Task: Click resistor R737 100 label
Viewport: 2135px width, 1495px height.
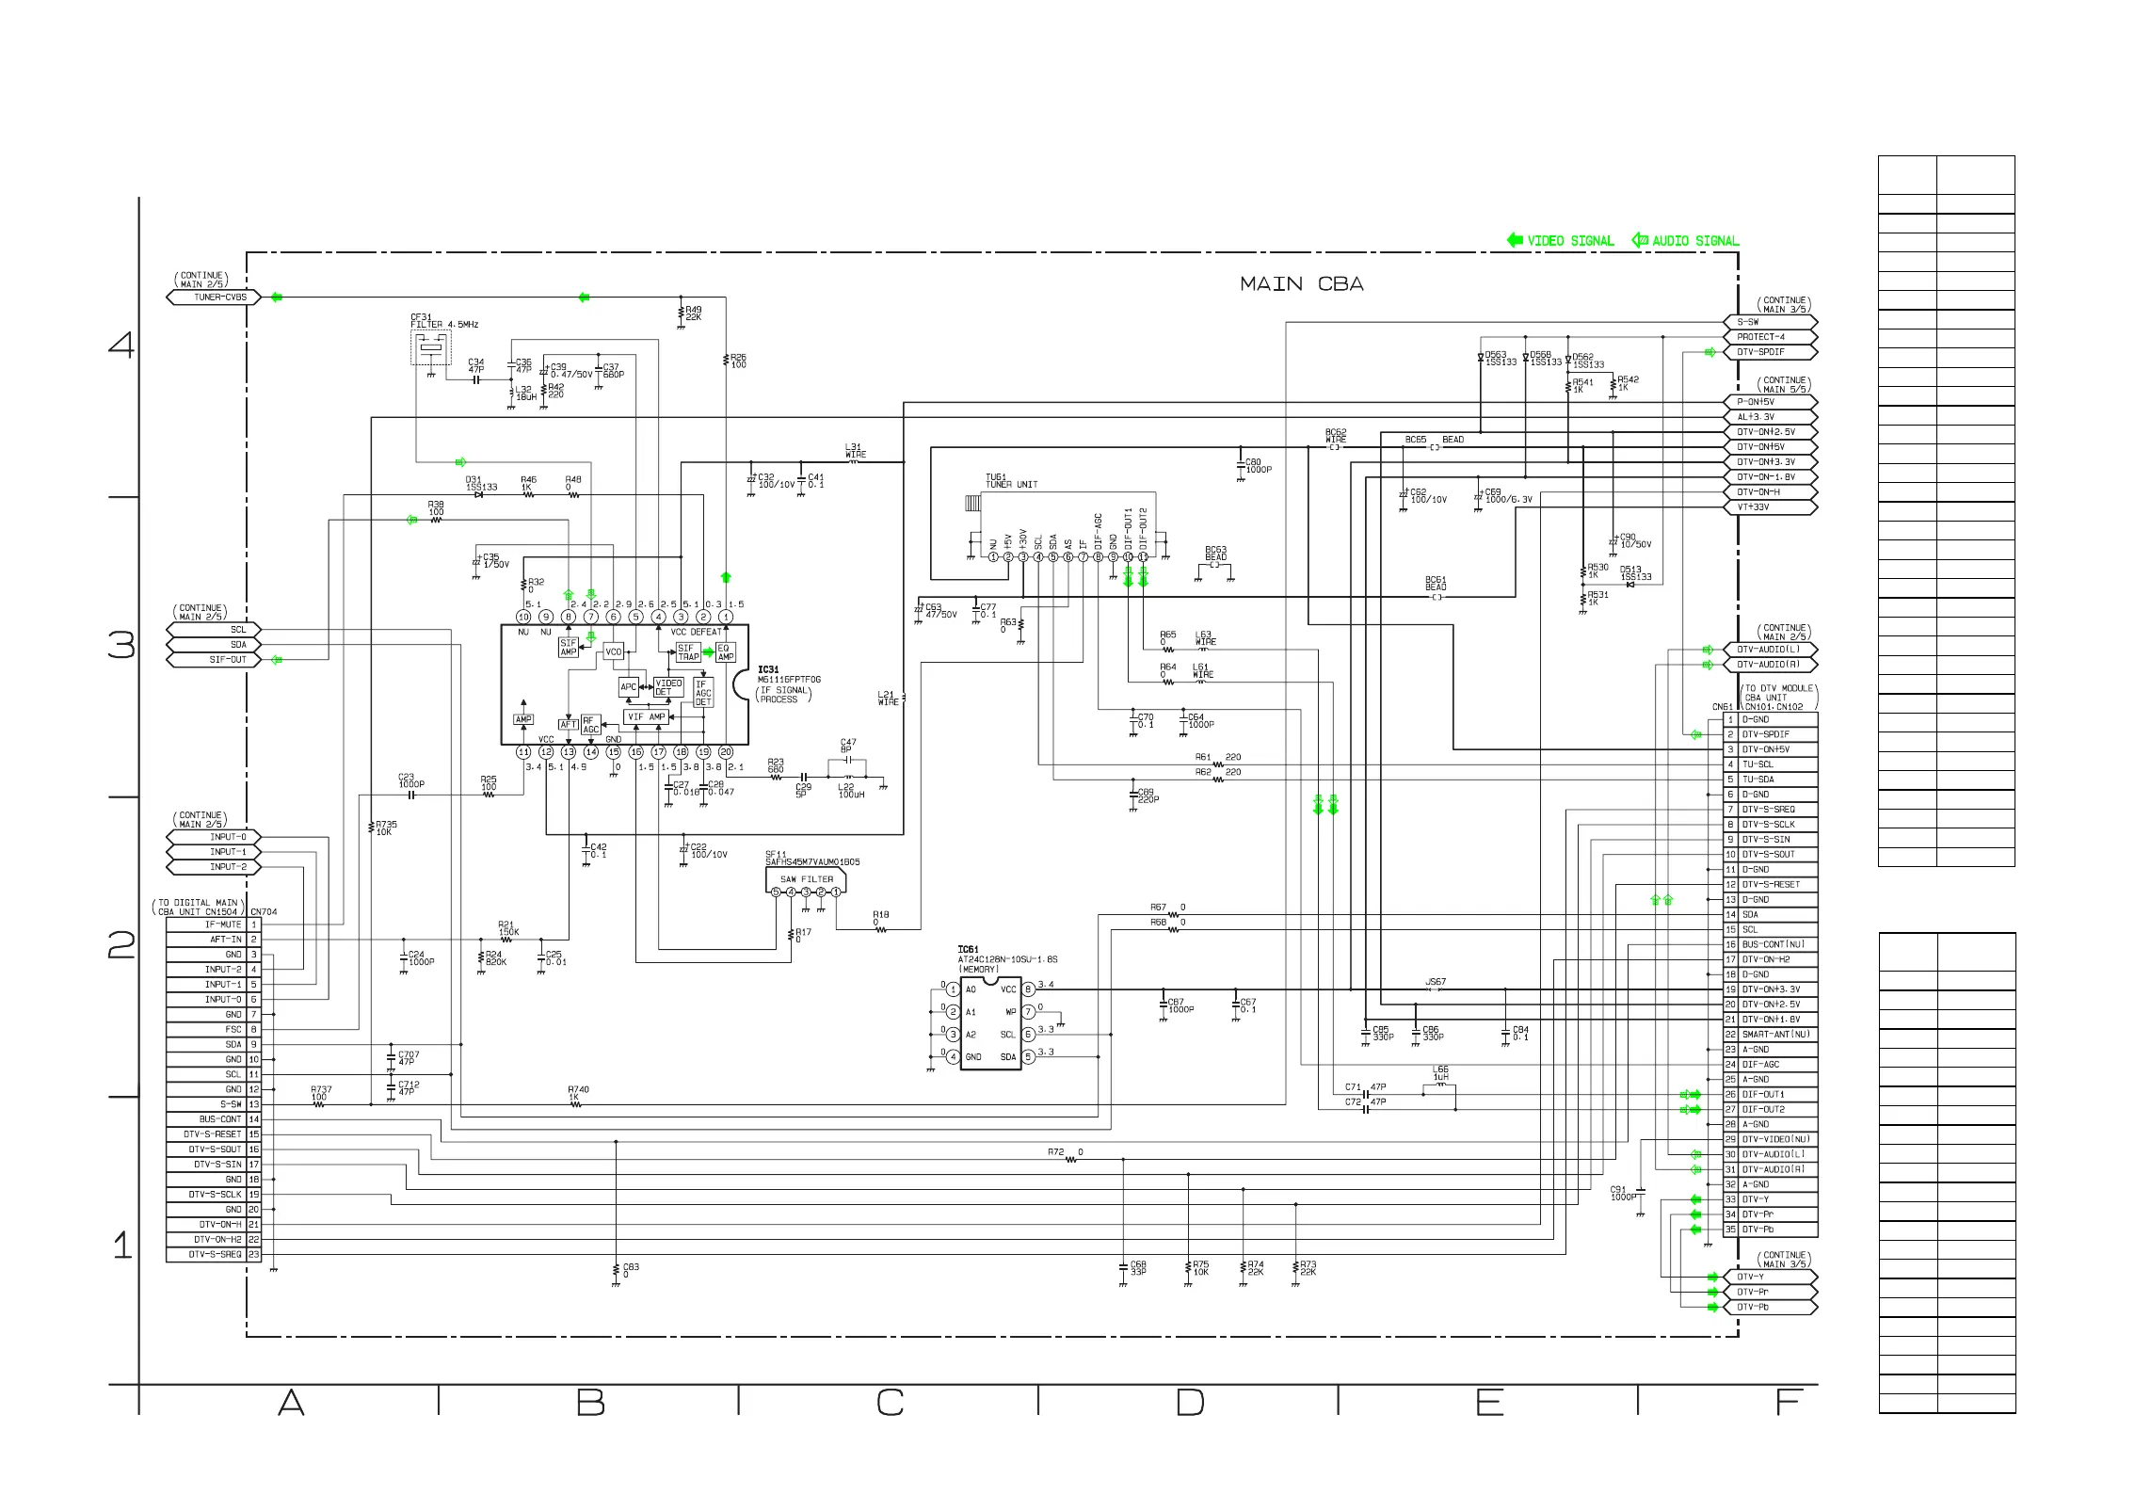Action: [320, 1094]
